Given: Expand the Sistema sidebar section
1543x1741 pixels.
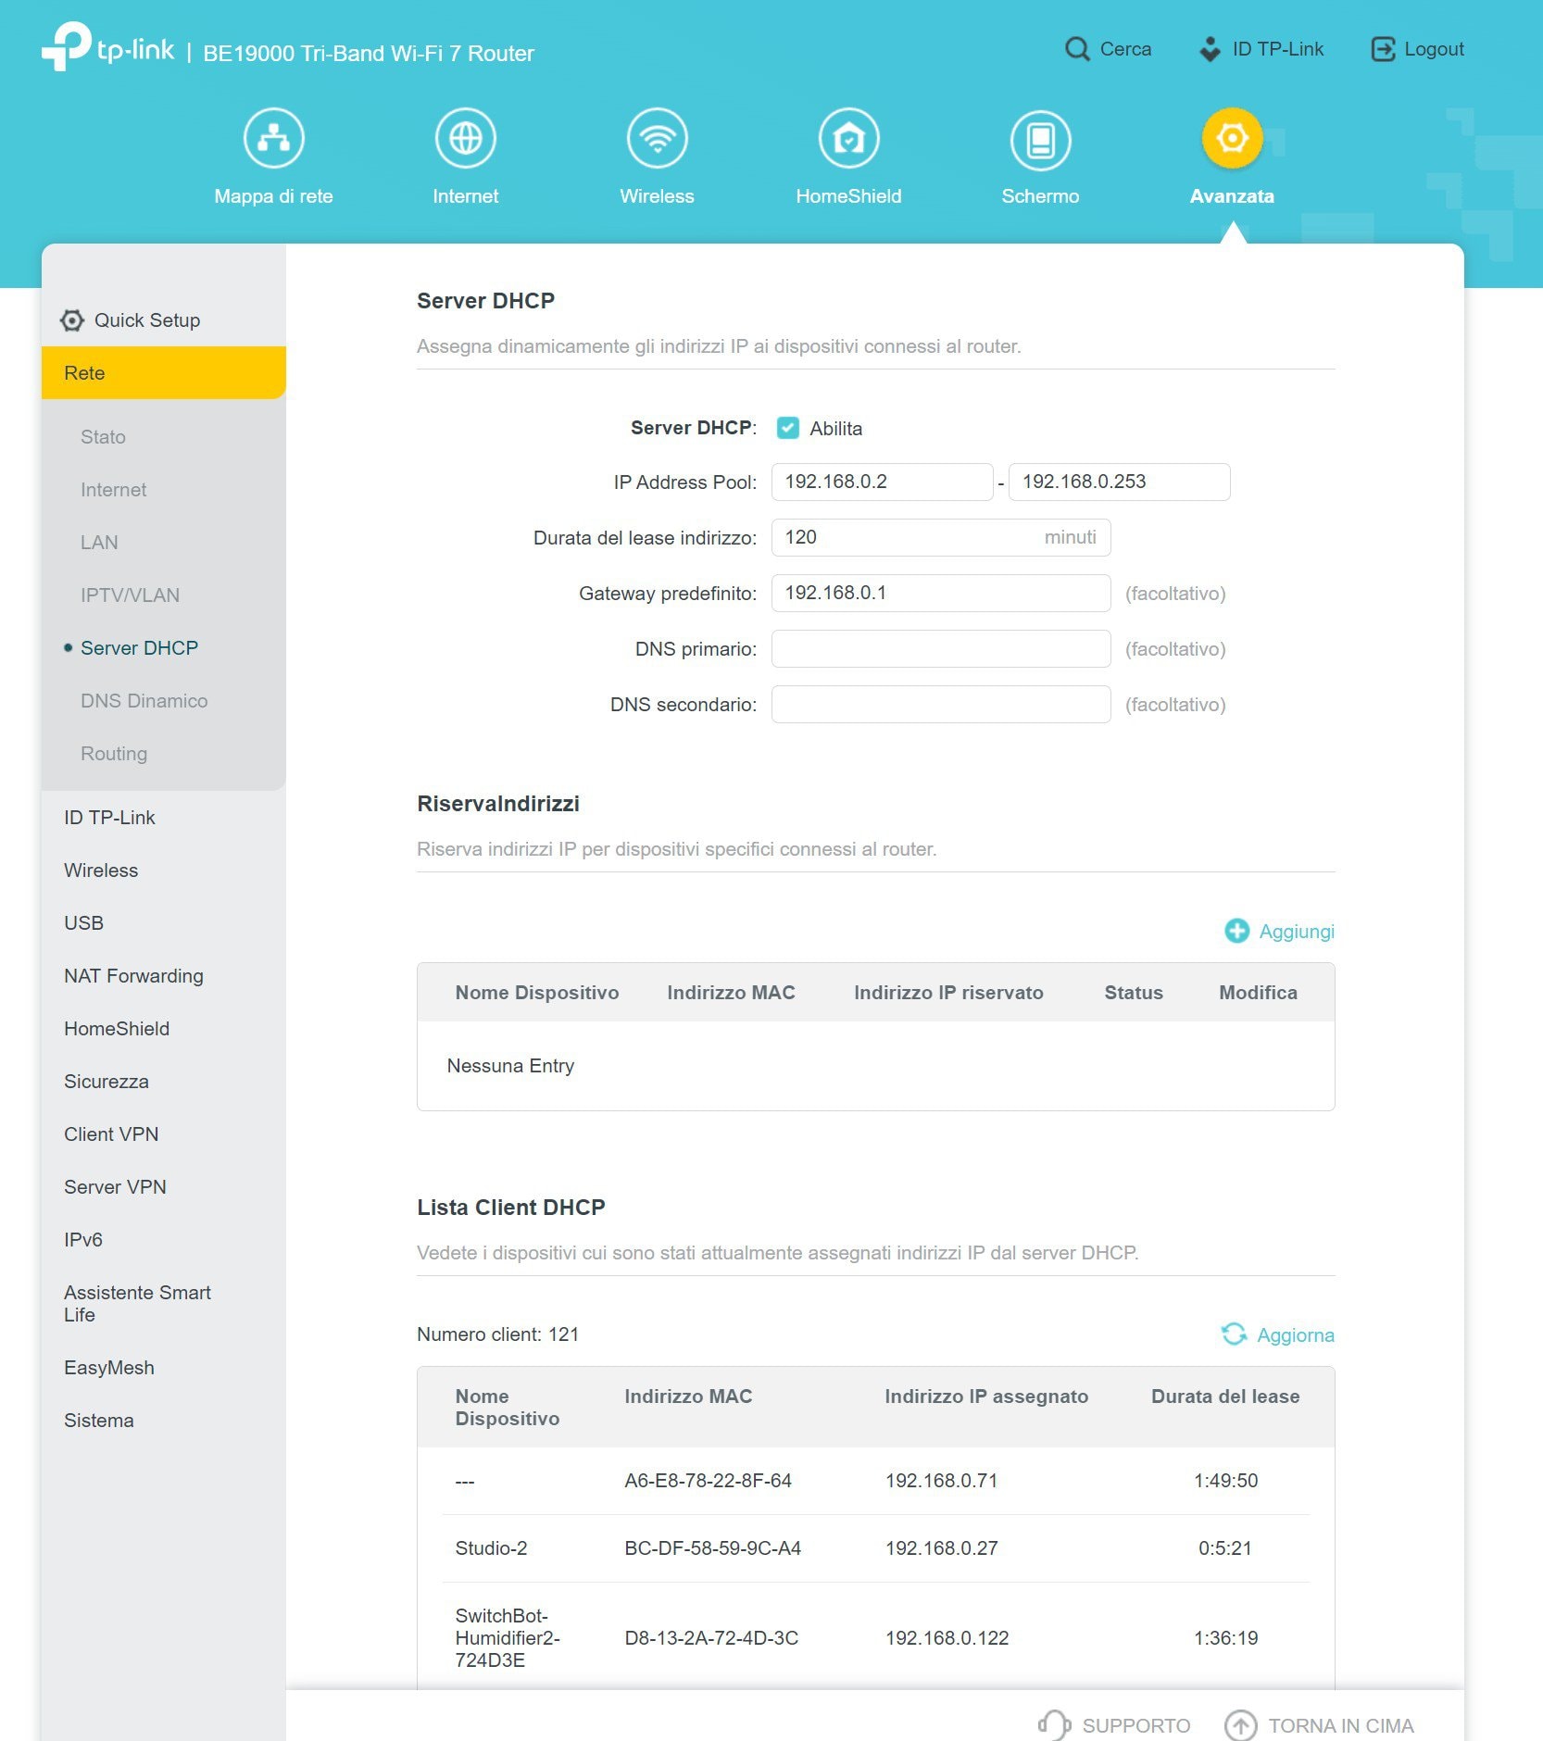Looking at the screenshot, I should pyautogui.click(x=99, y=1421).
